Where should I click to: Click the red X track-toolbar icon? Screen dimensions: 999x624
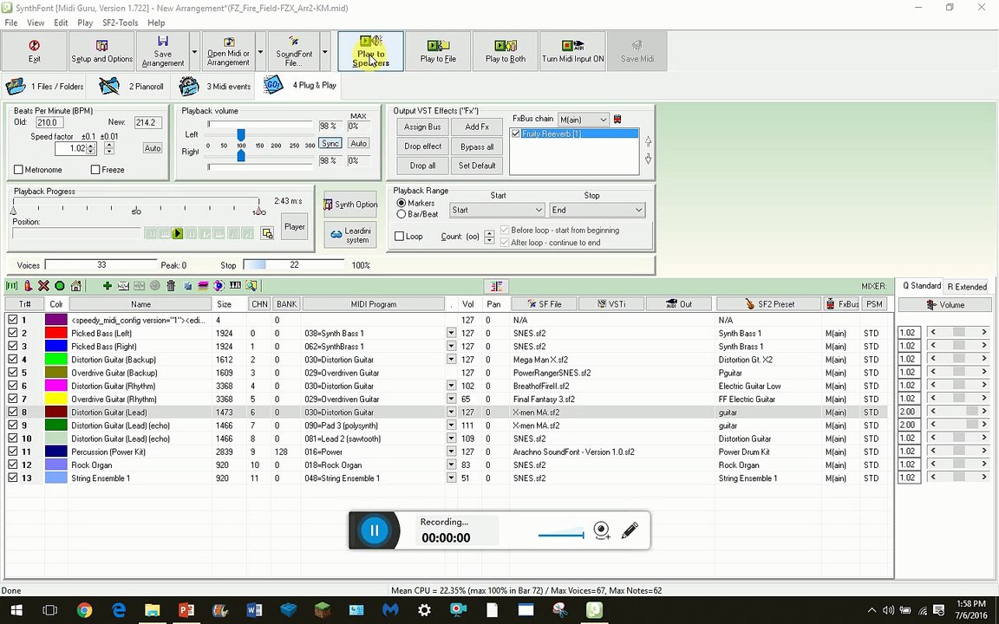(43, 286)
